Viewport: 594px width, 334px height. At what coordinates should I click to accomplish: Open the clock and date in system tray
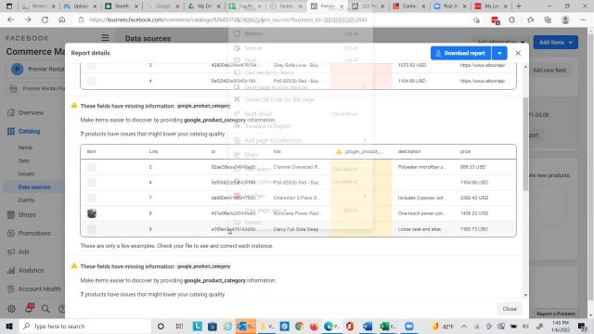[561, 326]
